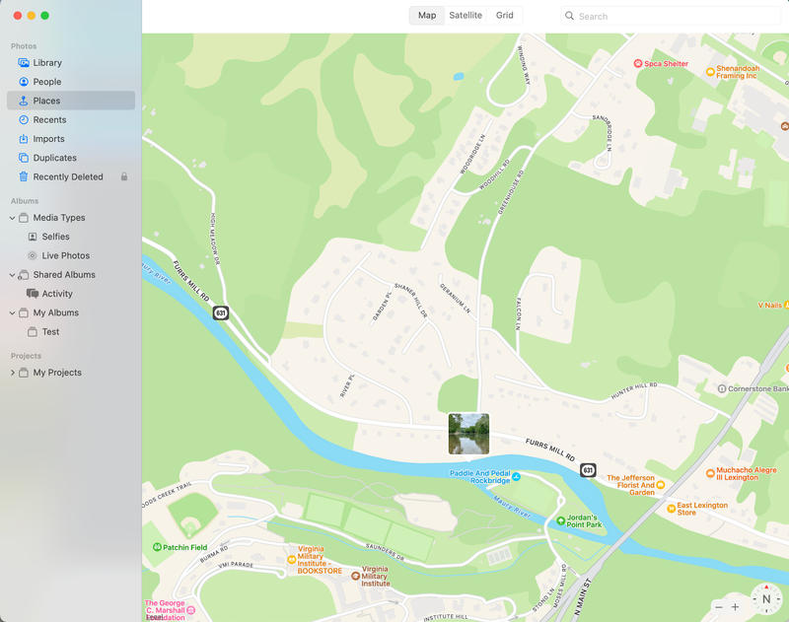Zoom out the map with minus button

tap(719, 607)
